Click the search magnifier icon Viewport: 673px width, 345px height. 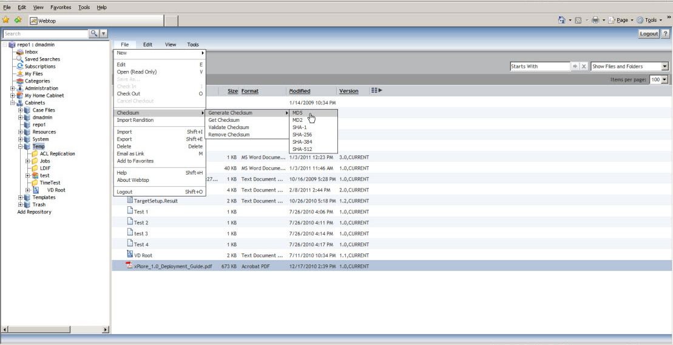point(93,33)
